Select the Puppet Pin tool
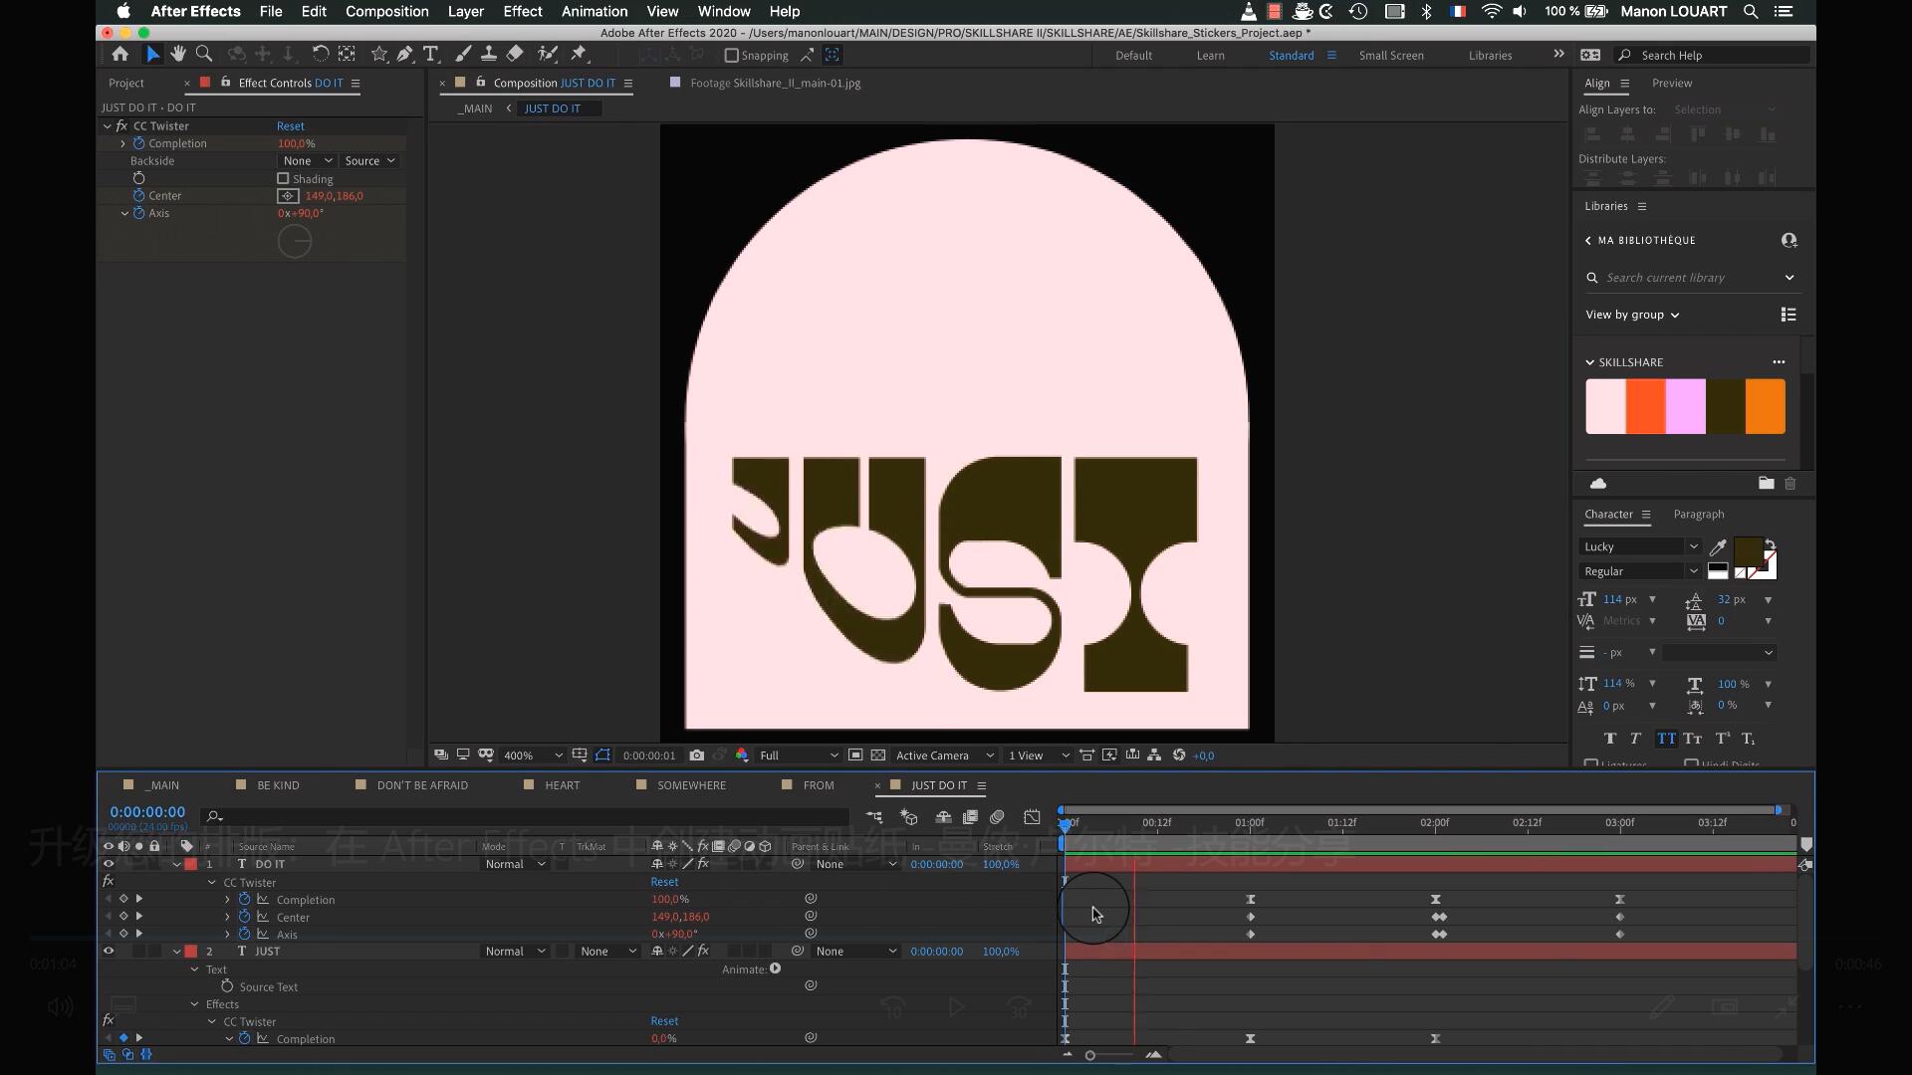1912x1075 pixels. pos(579,54)
